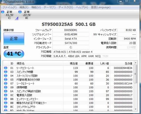Viewport: 141px width, 114px height.
Task: Open the ヘルプ(H) menu
Action: pyautogui.click(x=82, y=7)
